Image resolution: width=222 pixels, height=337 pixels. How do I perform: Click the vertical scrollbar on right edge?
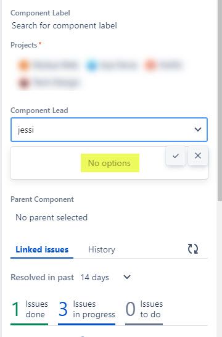[220, 101]
